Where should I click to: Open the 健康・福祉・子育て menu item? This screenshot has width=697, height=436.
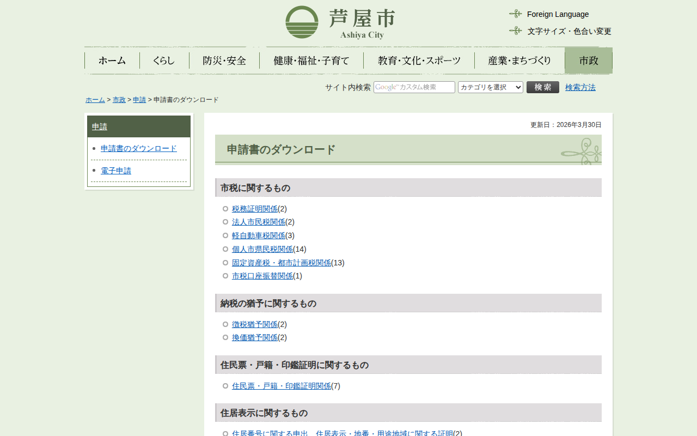(311, 60)
